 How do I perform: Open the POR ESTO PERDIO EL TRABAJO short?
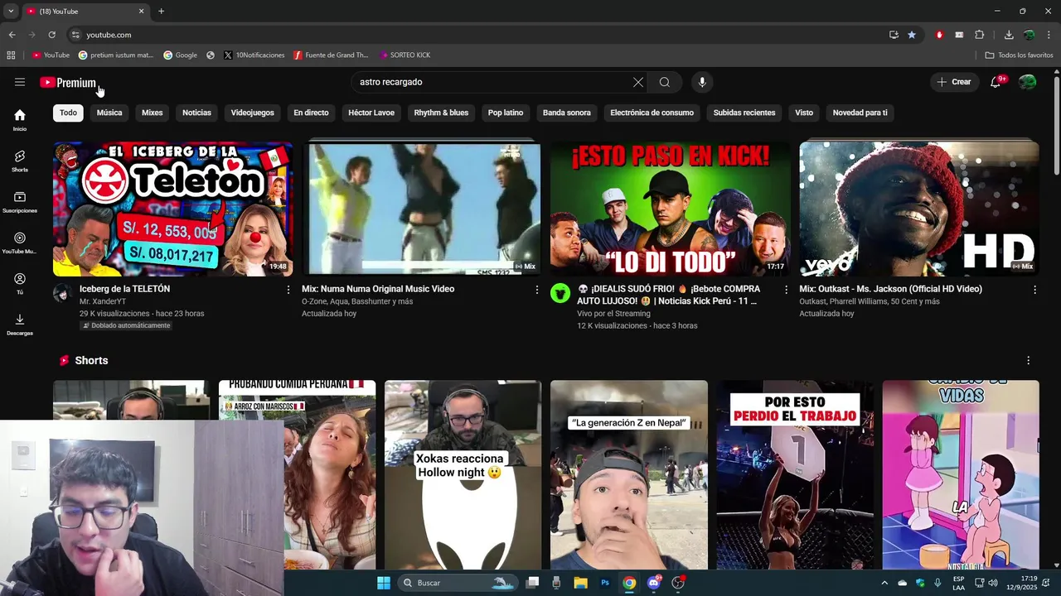pyautogui.click(x=795, y=475)
